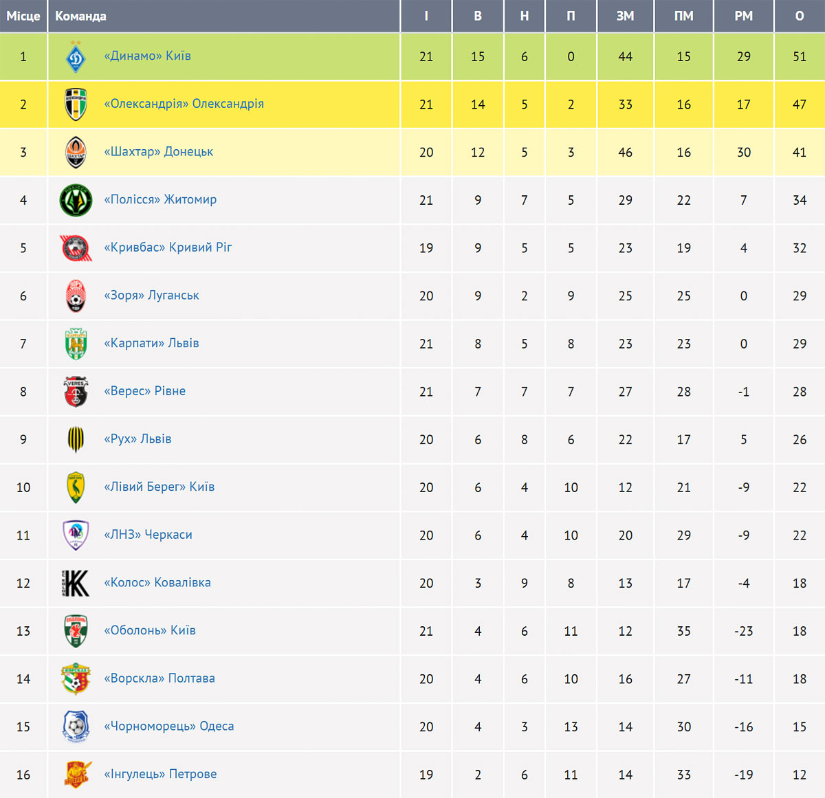Click the Inhulets Petrove logo
Screen dimensions: 825x798
point(76,774)
